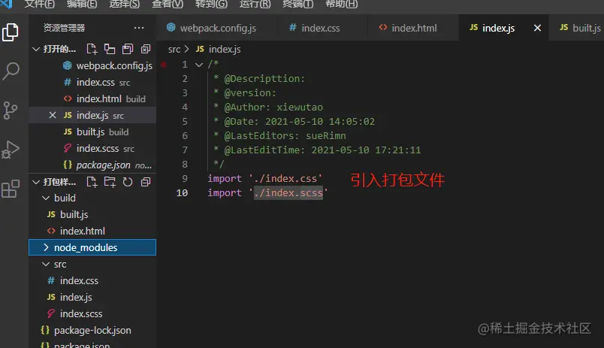Viewport: 604px width, 348px height.
Task: Toggle breakpoint on line 1
Action: pos(164,65)
